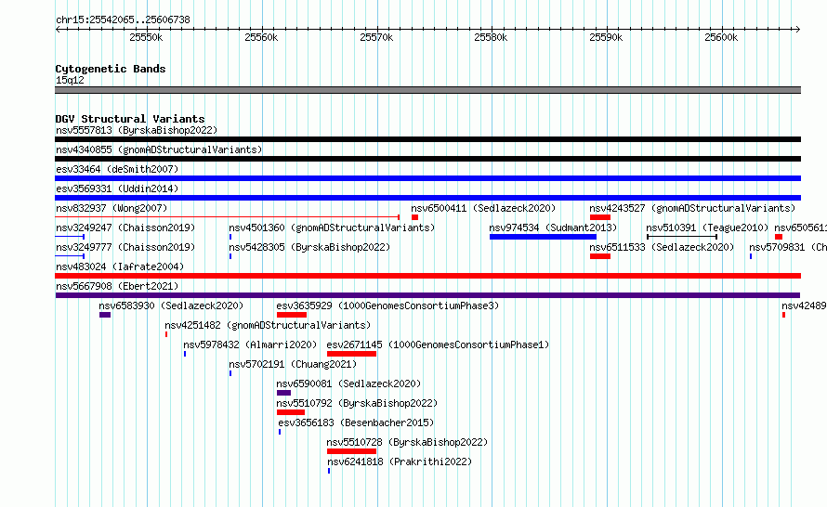Click the nsv5557813 (ByrskaBishop2022) variant label
This screenshot has width=827, height=507.
[137, 130]
